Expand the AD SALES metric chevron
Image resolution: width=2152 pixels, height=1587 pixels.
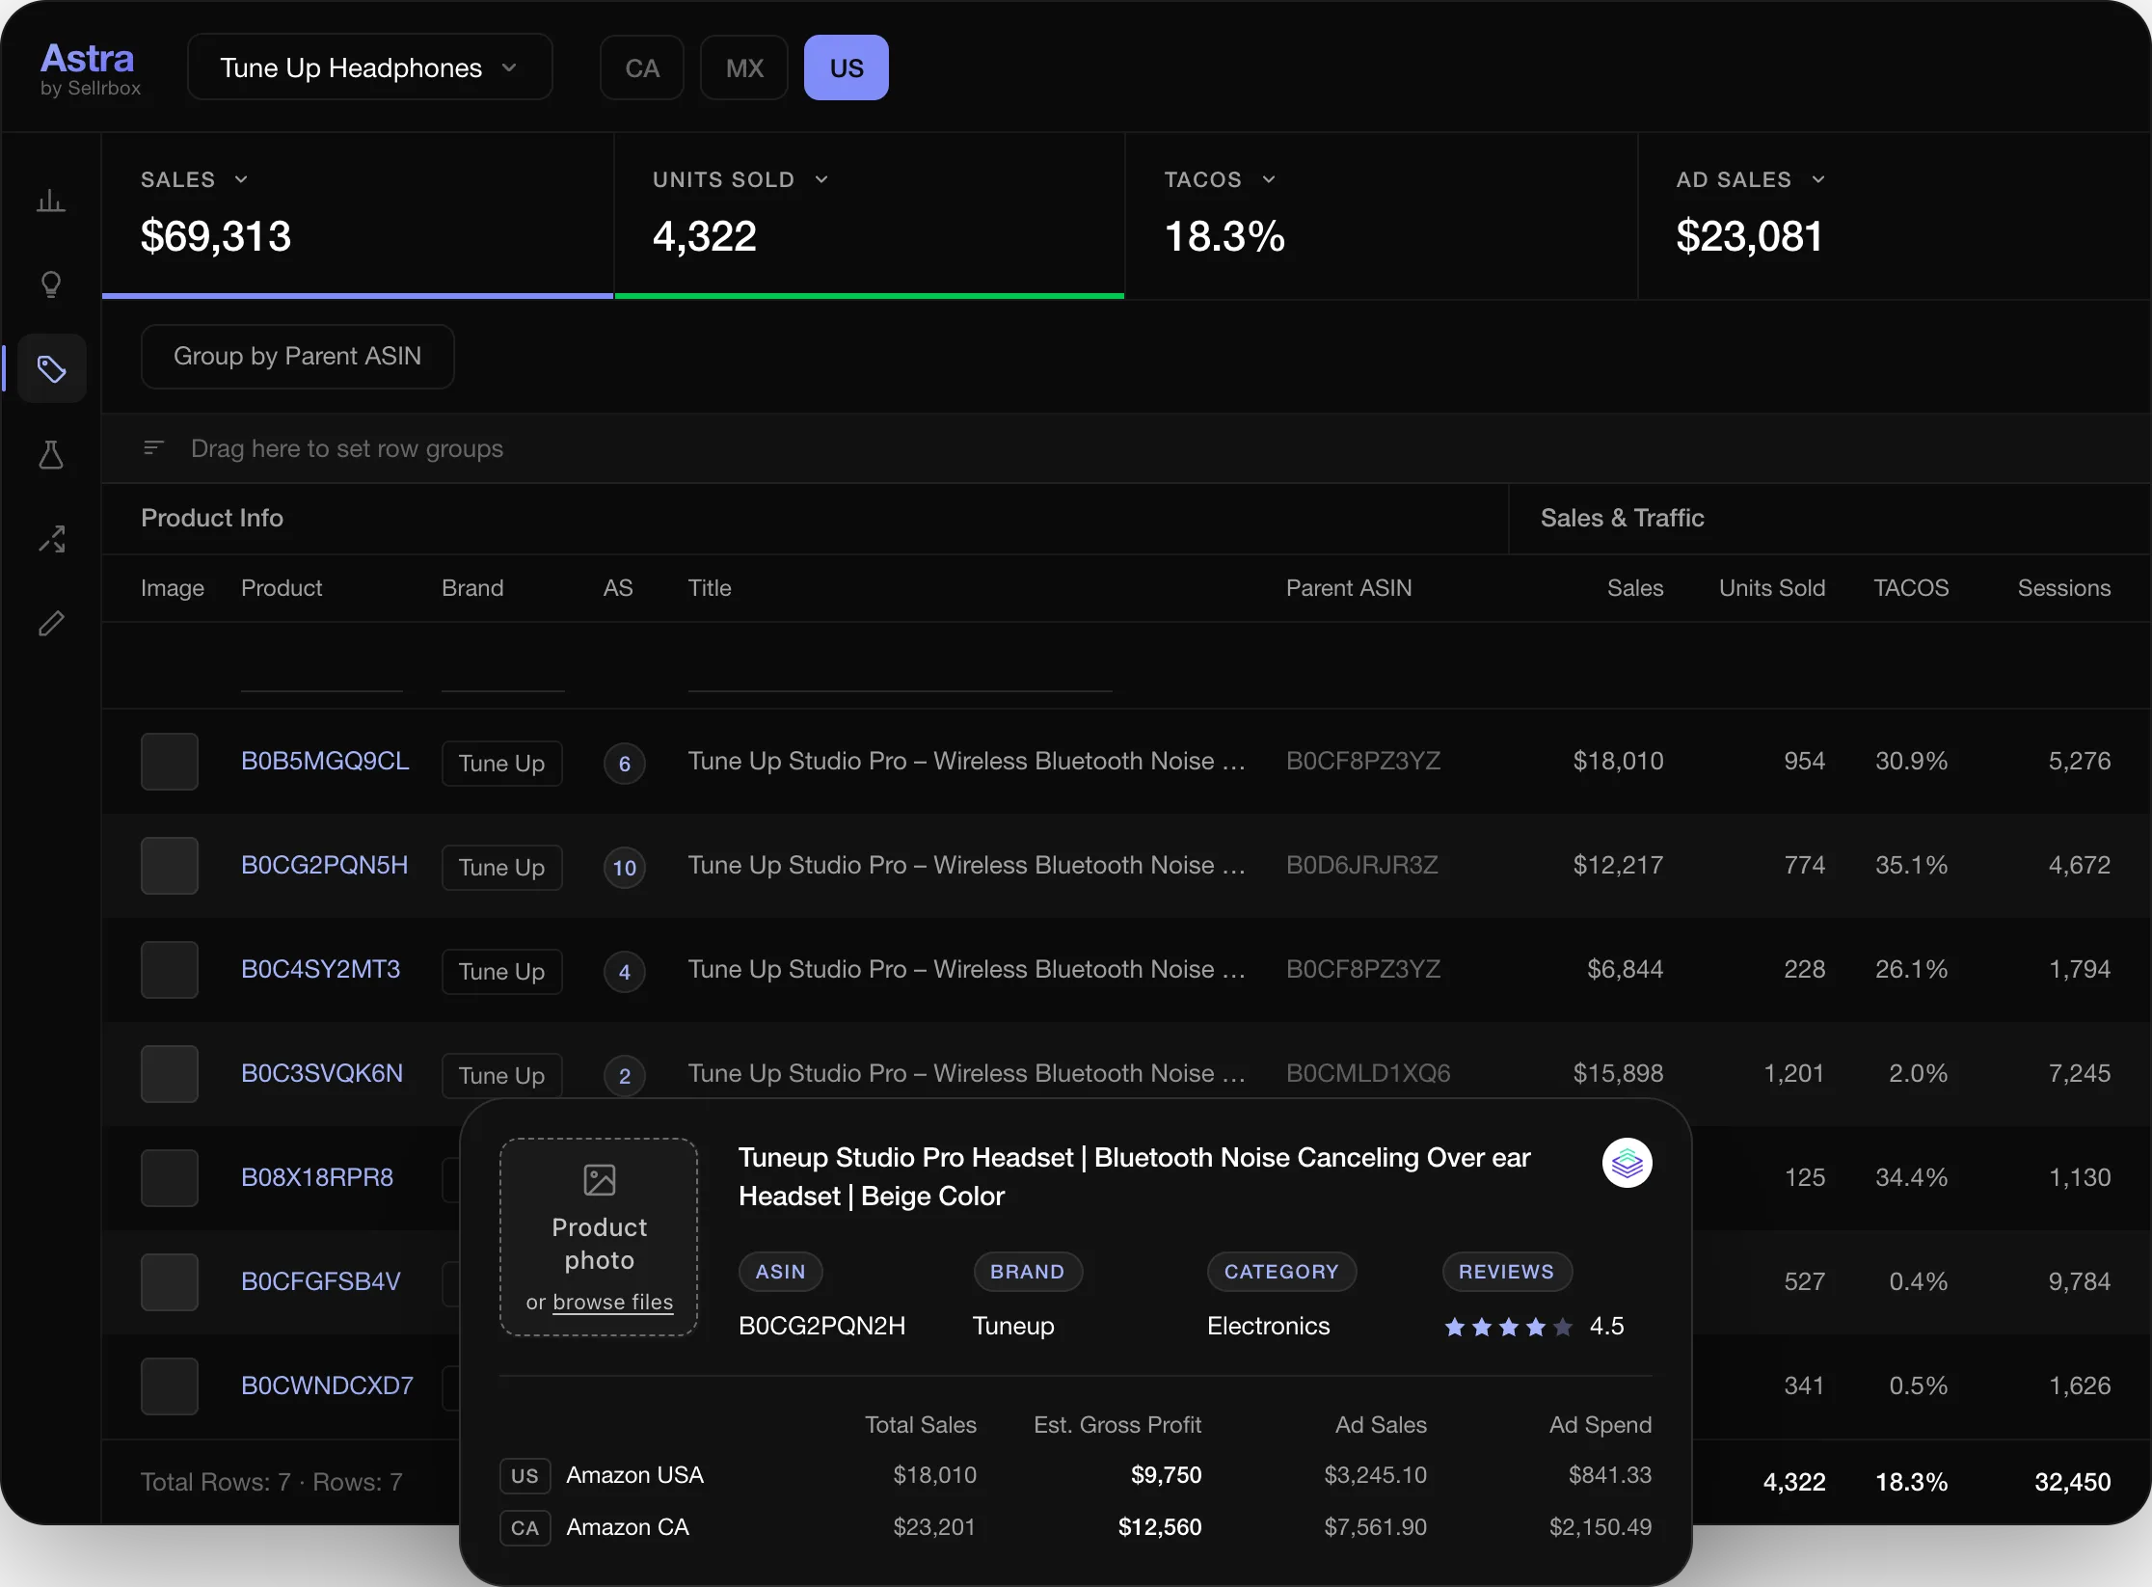click(1818, 179)
